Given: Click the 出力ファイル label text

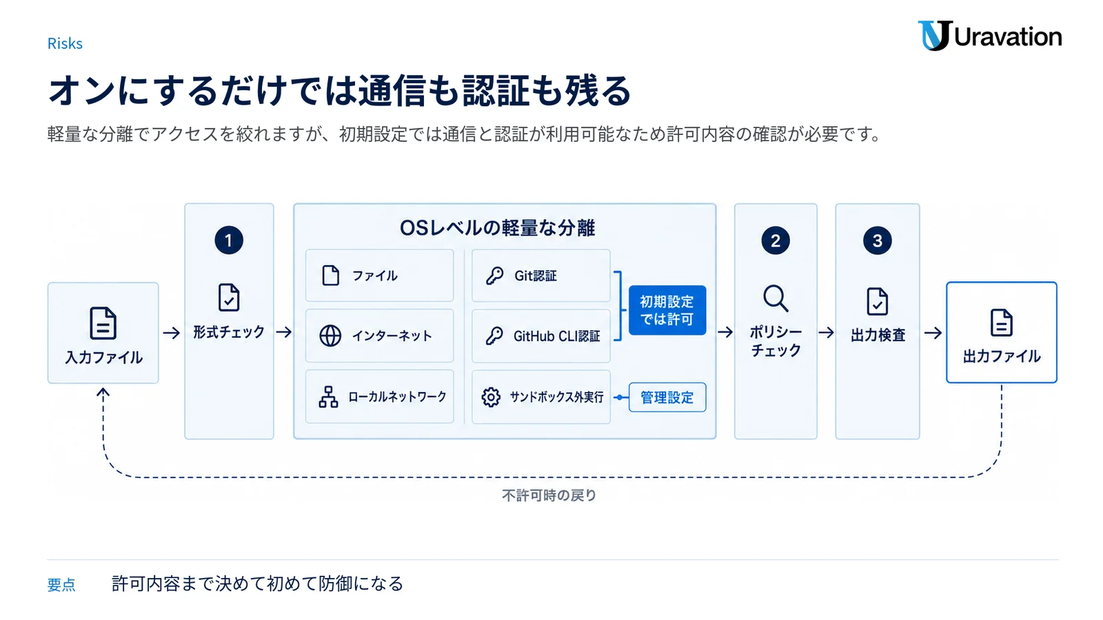Looking at the screenshot, I should click(x=1001, y=356).
